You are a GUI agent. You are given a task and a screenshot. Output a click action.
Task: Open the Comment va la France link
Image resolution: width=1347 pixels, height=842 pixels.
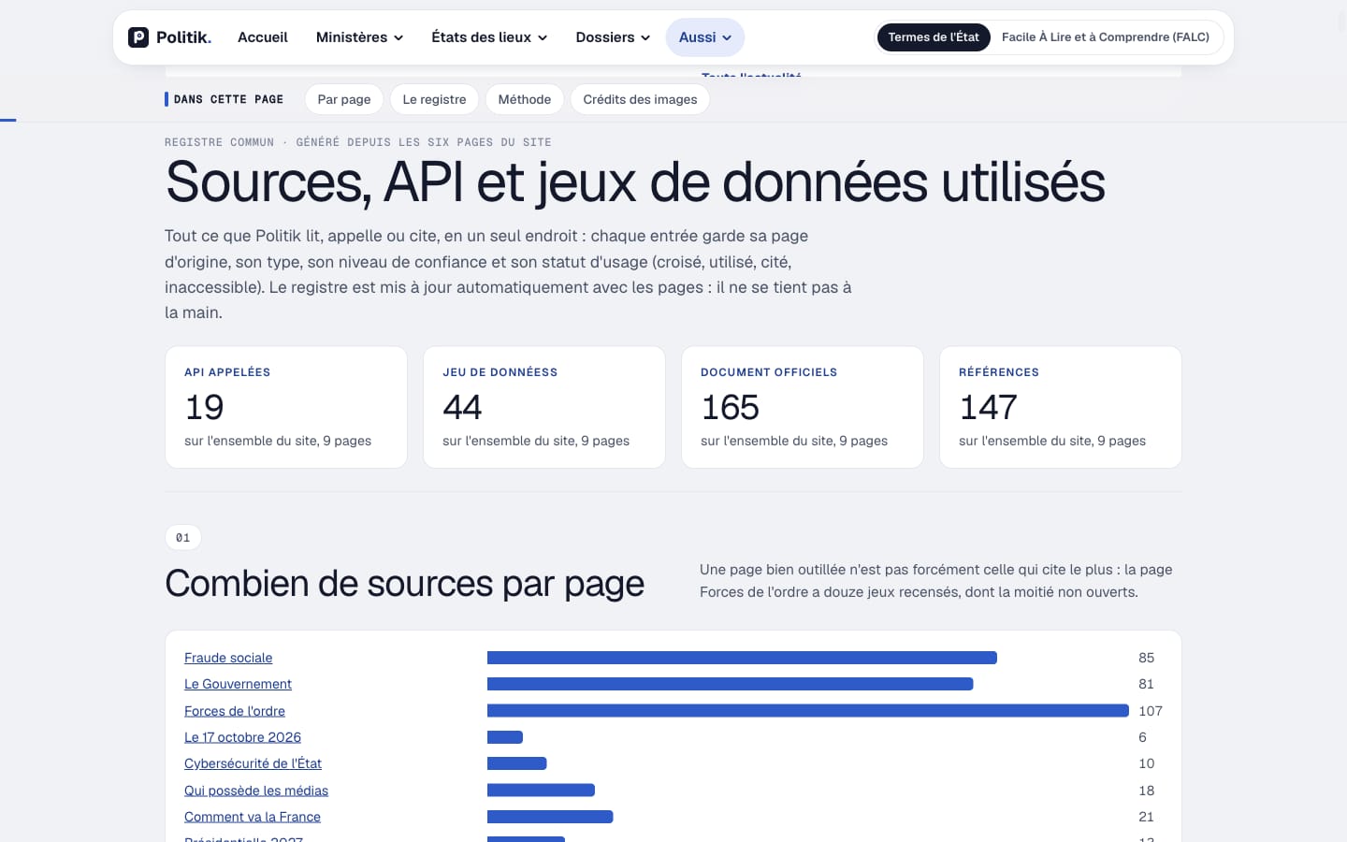point(253,817)
